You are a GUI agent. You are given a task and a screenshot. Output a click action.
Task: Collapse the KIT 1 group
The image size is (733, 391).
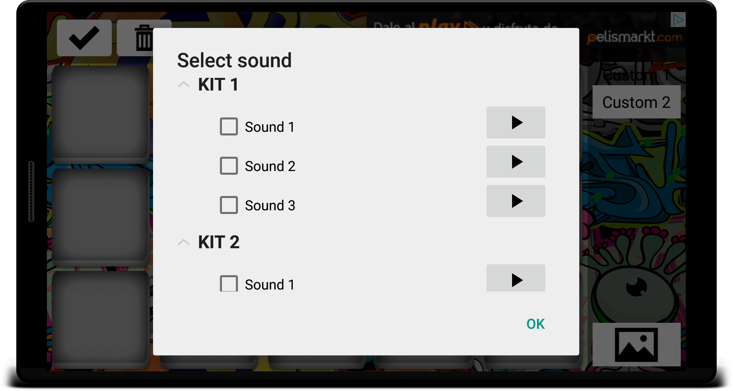pyautogui.click(x=184, y=85)
